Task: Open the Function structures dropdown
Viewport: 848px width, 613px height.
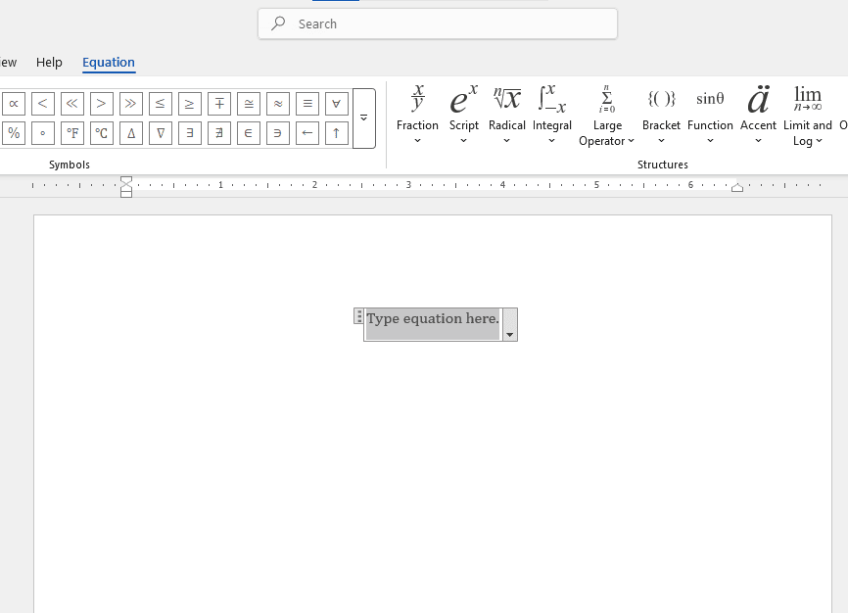Action: pyautogui.click(x=710, y=115)
